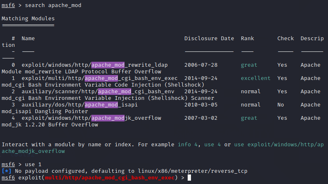Image resolution: width=328 pixels, height=184 pixels.
Task: Click the 2010-03-05 disclosure date
Action: 201,105
